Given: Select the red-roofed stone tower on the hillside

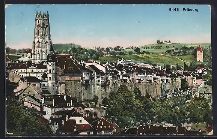Looking at the screenshot, I should click(200, 54).
